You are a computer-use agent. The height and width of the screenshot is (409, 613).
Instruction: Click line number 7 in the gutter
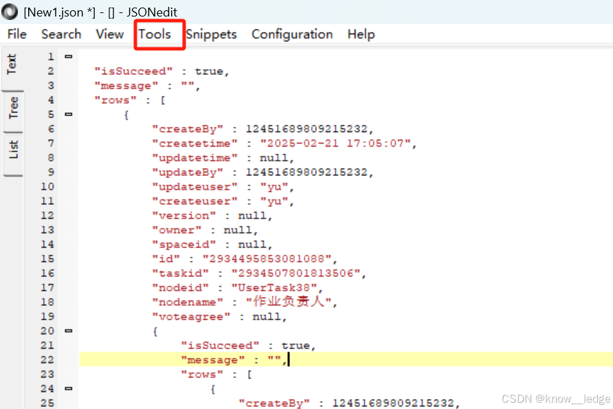51,144
